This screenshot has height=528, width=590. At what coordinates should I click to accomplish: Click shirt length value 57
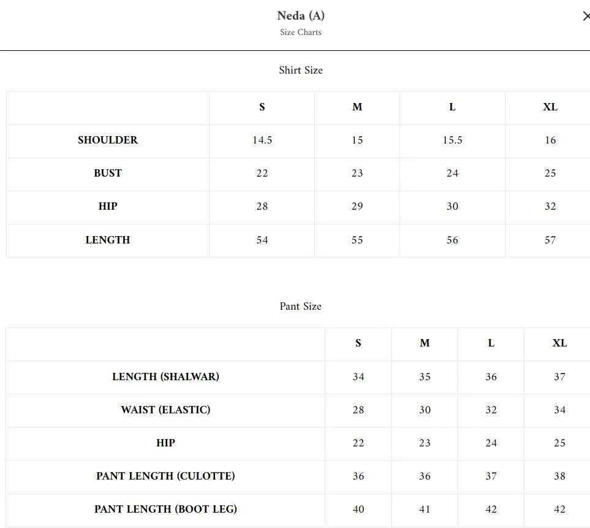click(x=550, y=240)
